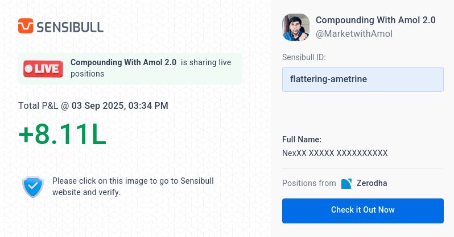Image resolution: width=454 pixels, height=237 pixels.
Task: Click the Sensibull orange logo icon
Action: point(26,26)
